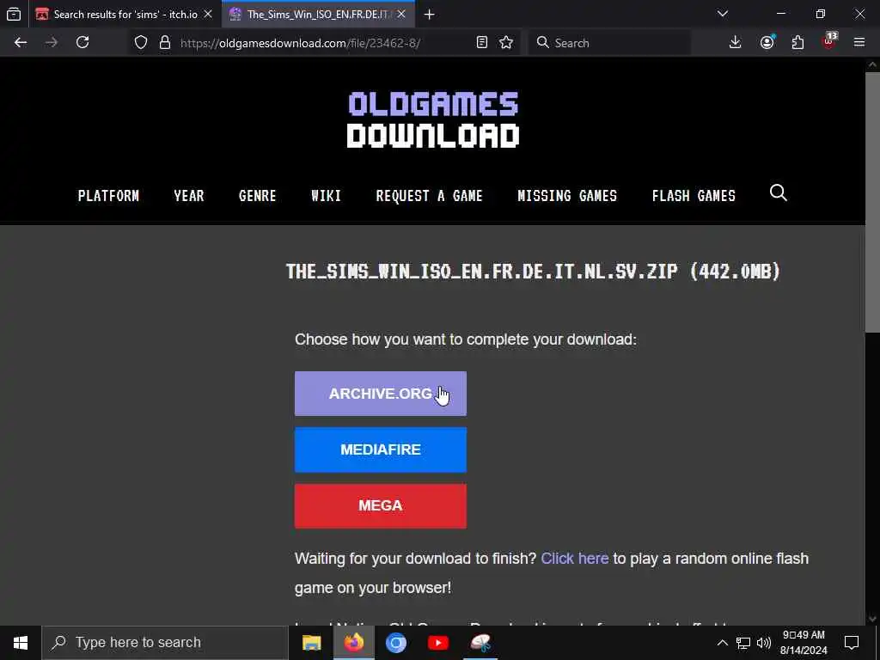Close The_Sims_Win_ISO tab
This screenshot has width=880, height=660.
pos(401,15)
